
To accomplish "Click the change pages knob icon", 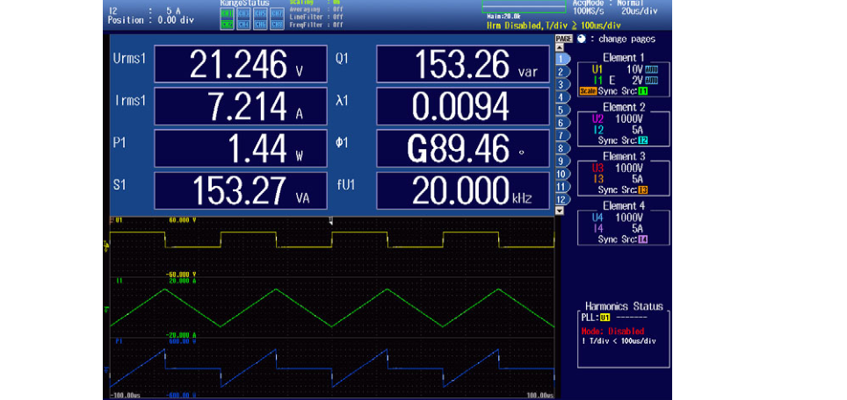I will coord(582,39).
